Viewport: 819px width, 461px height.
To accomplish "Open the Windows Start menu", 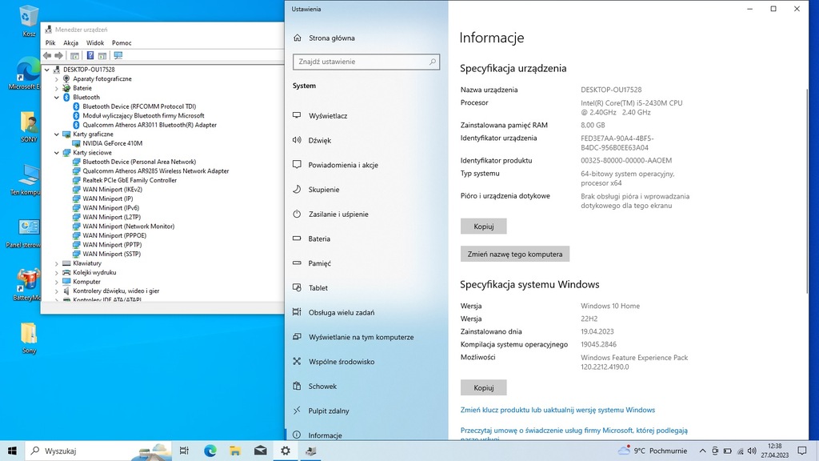I will pyautogui.click(x=12, y=451).
